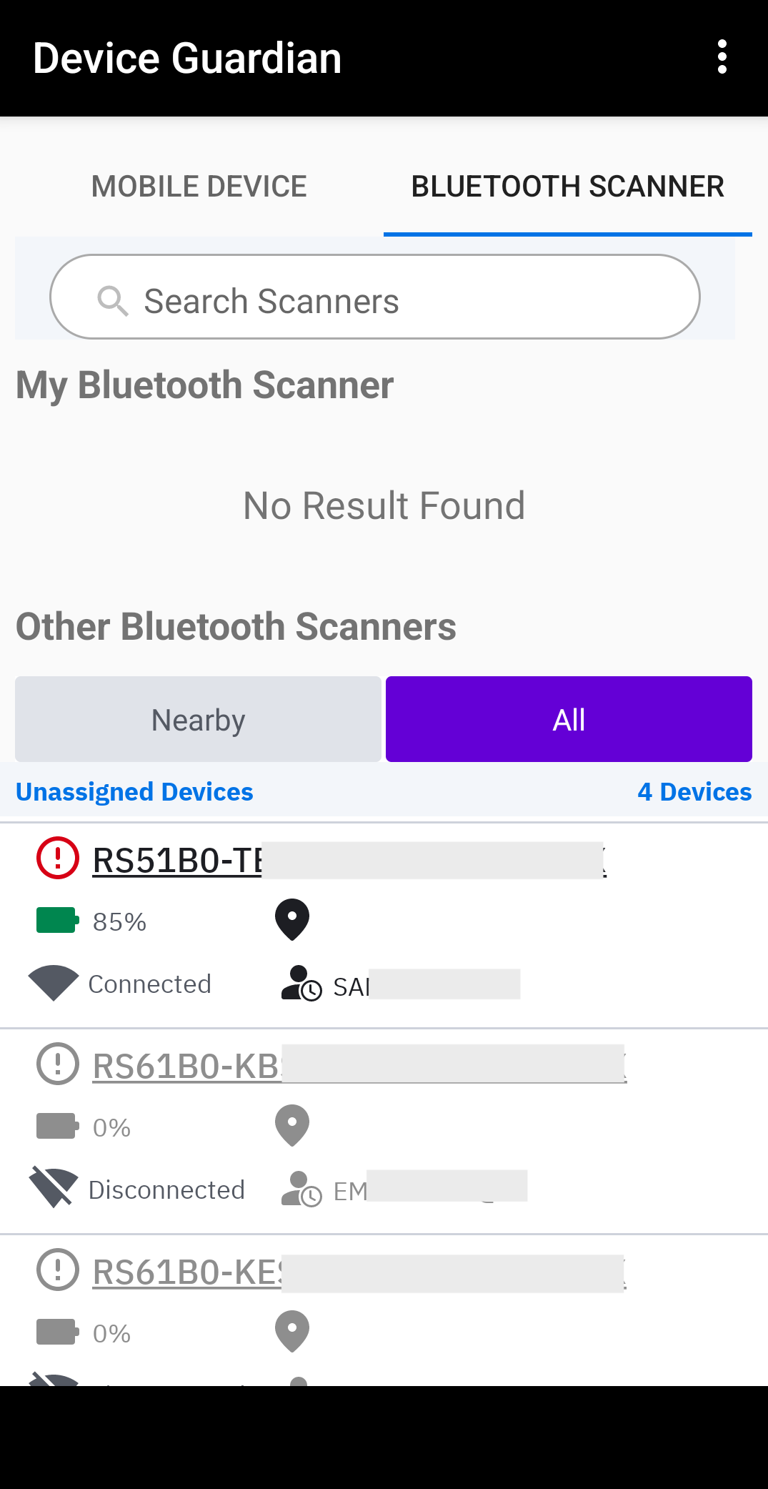This screenshot has width=768, height=1489.
Task: Open the three-dot overflow menu
Action: (x=722, y=57)
